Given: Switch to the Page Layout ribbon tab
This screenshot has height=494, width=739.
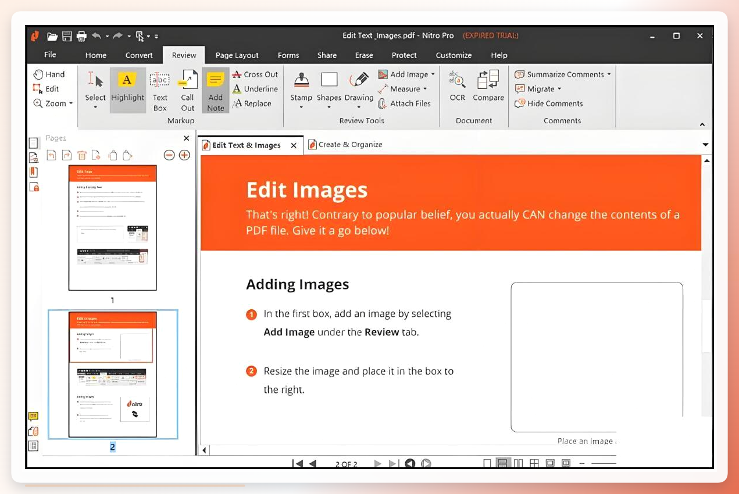Looking at the screenshot, I should click(237, 55).
